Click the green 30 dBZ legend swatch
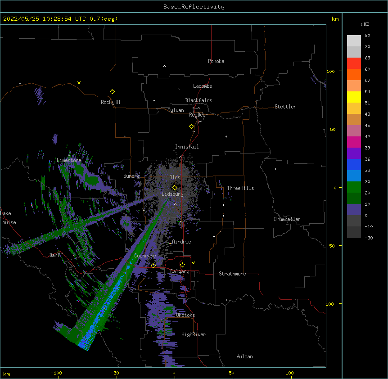This screenshot has height=379, width=388. (354, 187)
